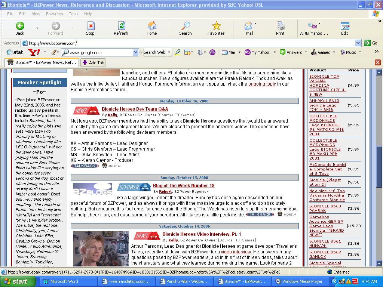The height and width of the screenshot is (287, 383).
Task: Expand the My Yahoo! dropdown arrow
Action: point(275,52)
